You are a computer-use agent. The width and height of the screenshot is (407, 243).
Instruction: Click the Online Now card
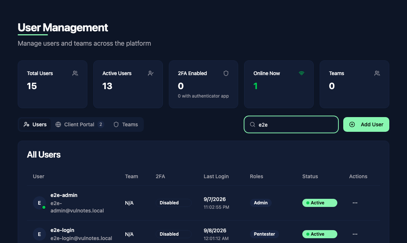tap(279, 84)
